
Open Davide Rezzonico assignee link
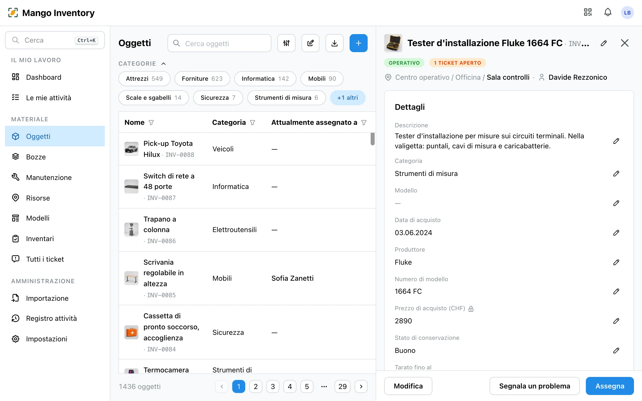pyautogui.click(x=578, y=77)
